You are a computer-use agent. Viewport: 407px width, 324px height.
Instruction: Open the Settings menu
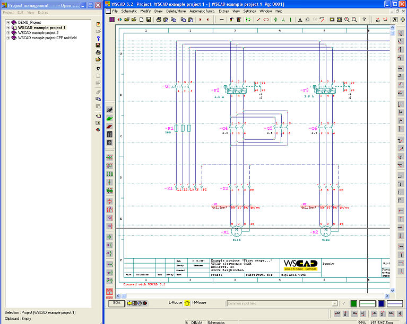[x=249, y=11]
